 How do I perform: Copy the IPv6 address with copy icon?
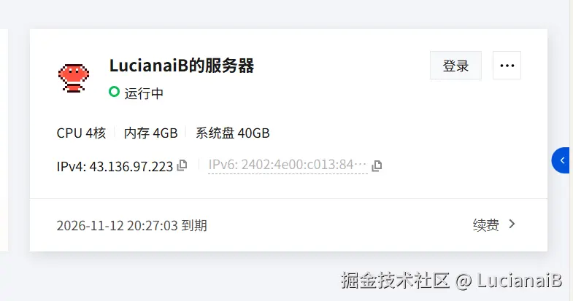[377, 166]
